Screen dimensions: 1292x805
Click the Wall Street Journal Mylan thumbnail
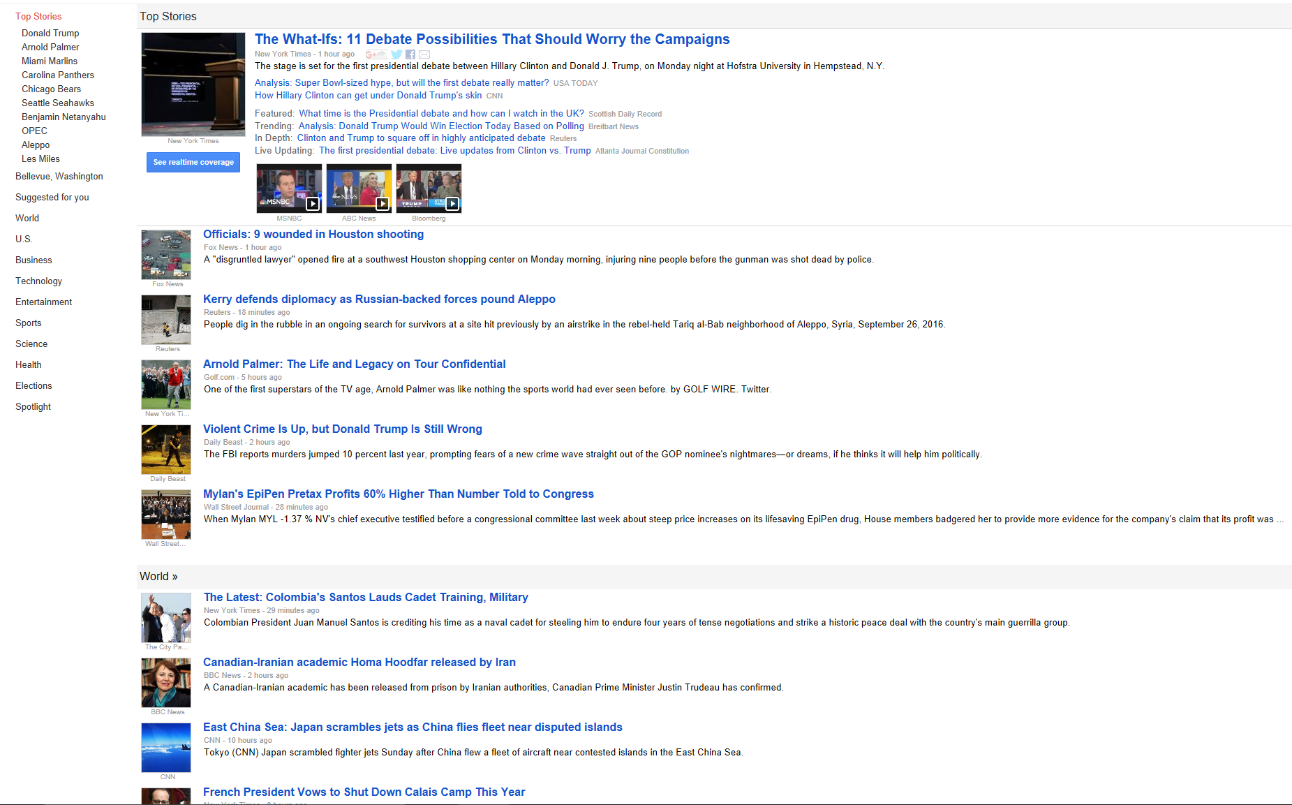coord(166,515)
